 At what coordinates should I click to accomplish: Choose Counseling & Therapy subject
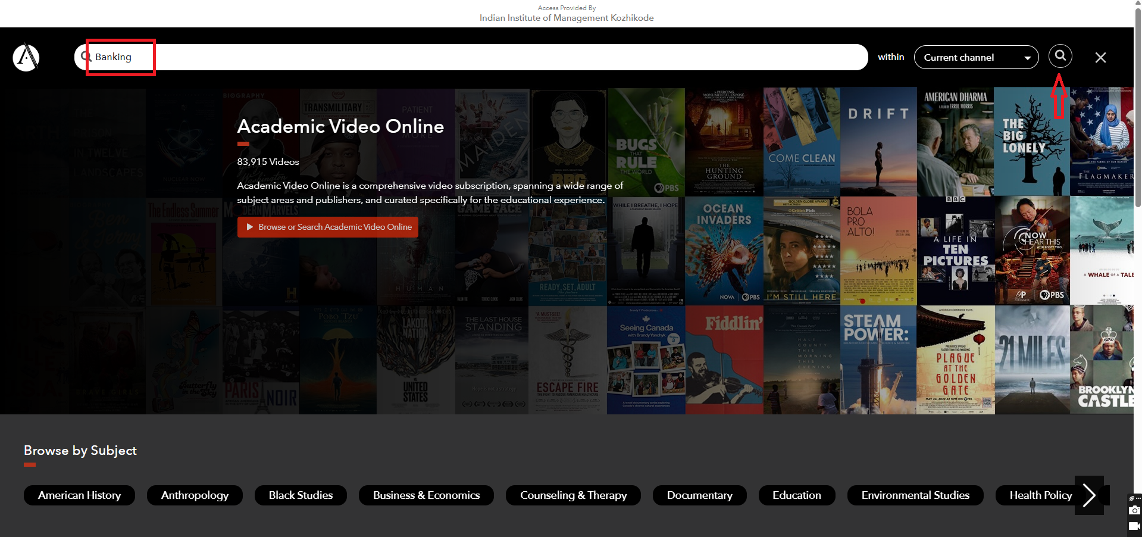[573, 495]
